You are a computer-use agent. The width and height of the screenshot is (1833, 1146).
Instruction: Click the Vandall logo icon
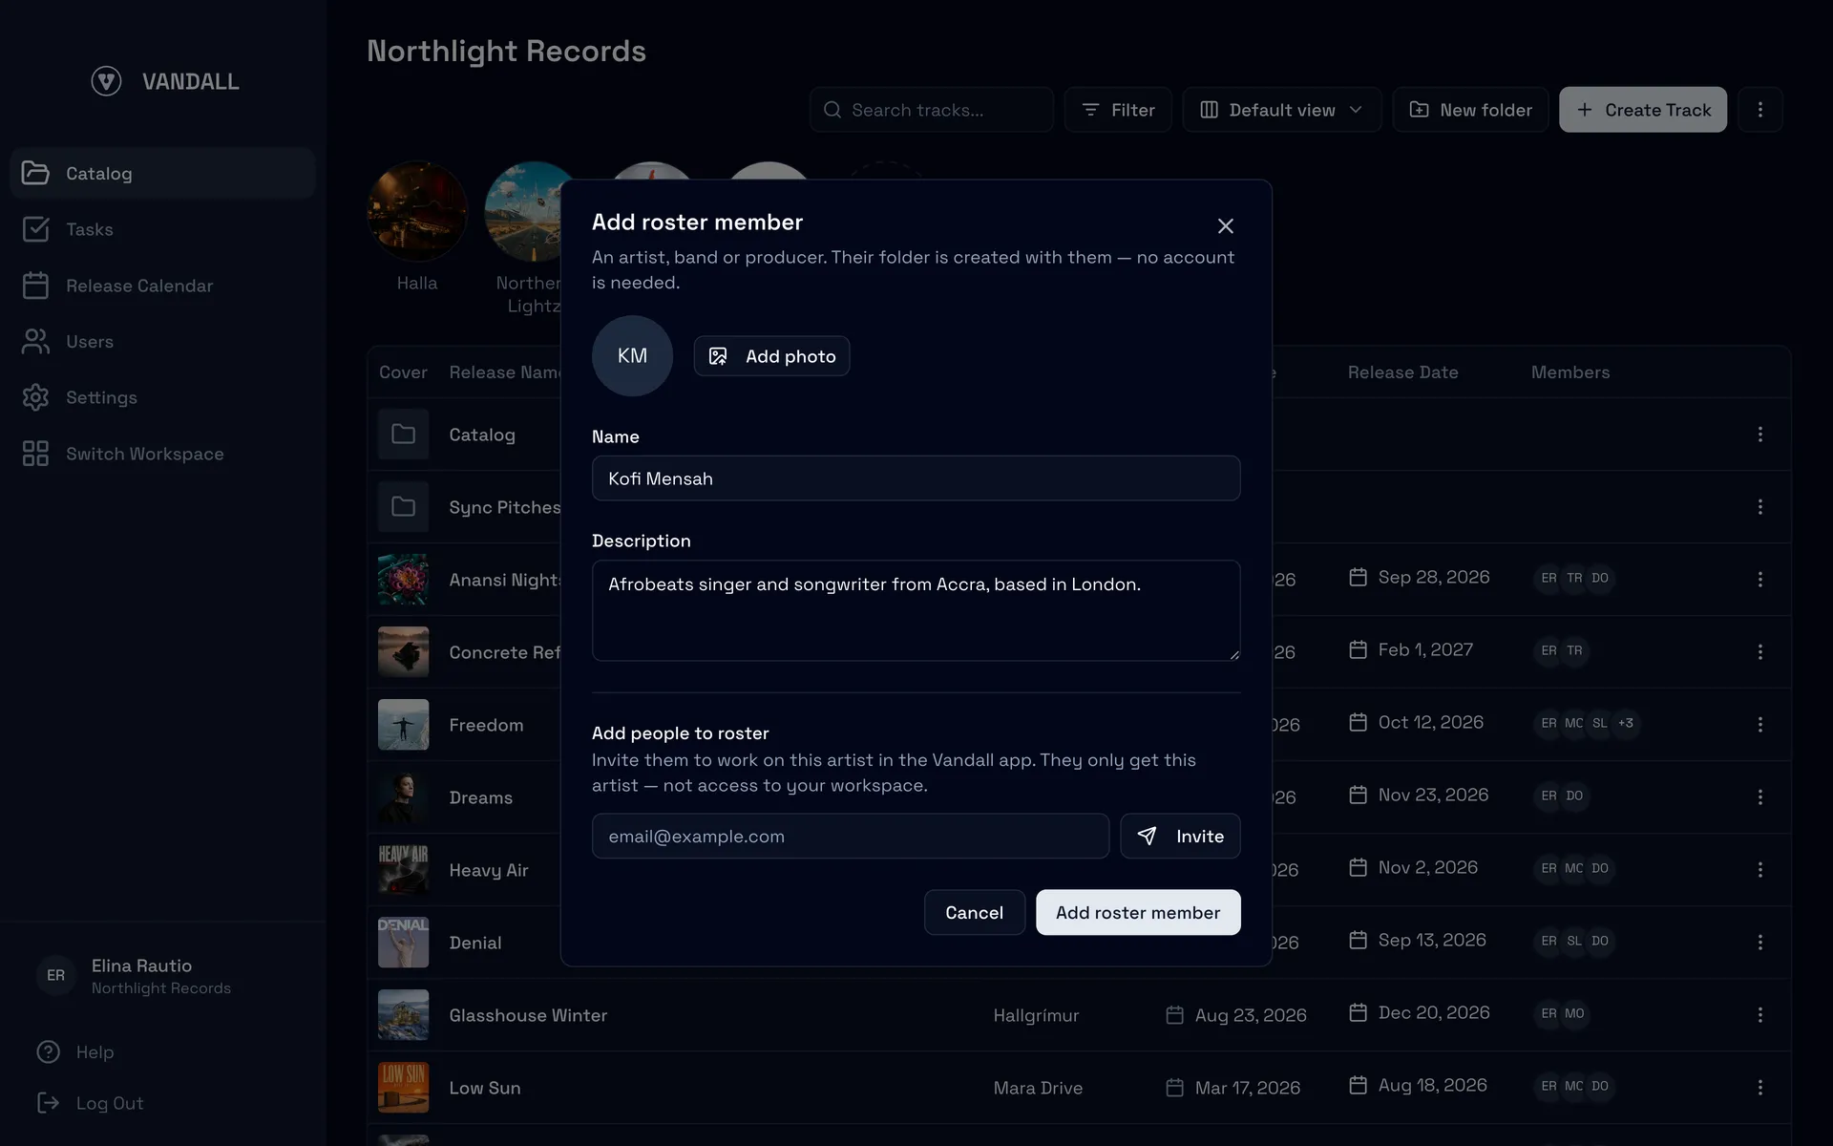point(106,81)
